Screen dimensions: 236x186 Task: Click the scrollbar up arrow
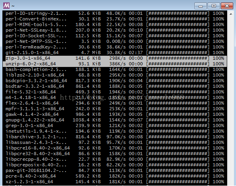pyautogui.click(x=231, y=14)
